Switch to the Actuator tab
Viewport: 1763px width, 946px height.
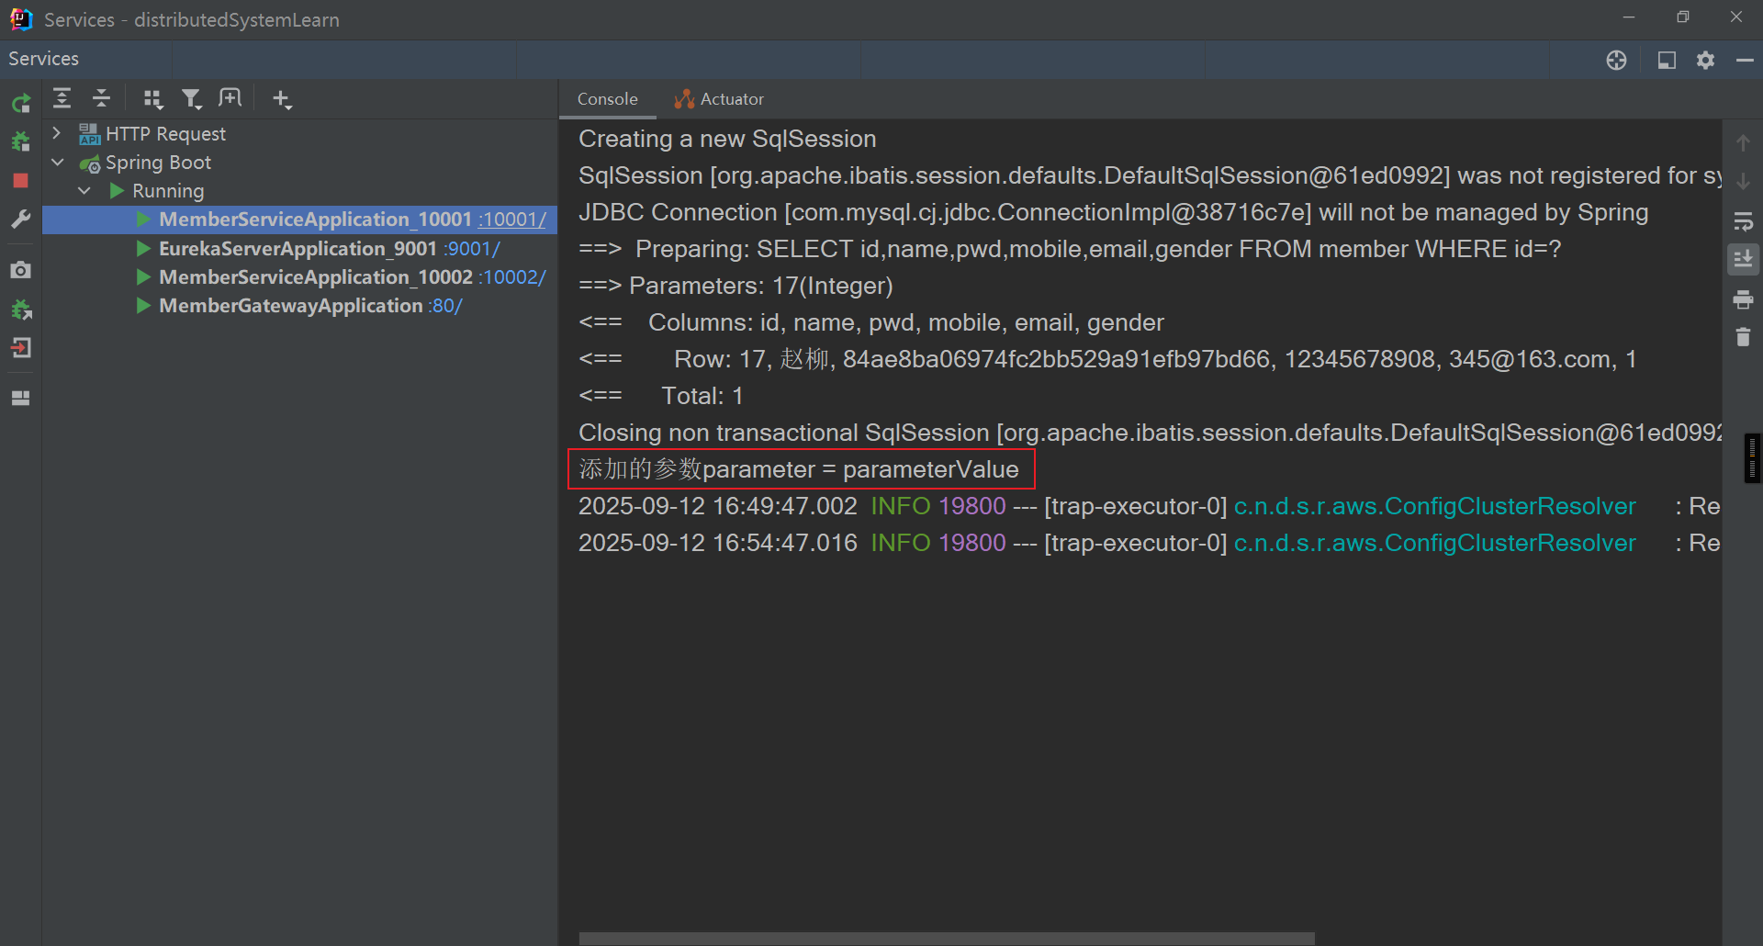tap(720, 99)
